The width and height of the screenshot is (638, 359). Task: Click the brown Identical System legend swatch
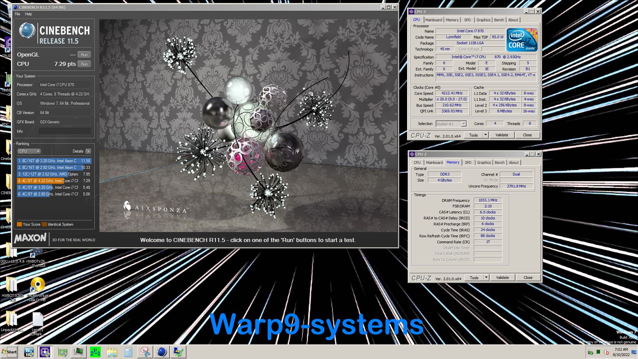tap(44, 224)
